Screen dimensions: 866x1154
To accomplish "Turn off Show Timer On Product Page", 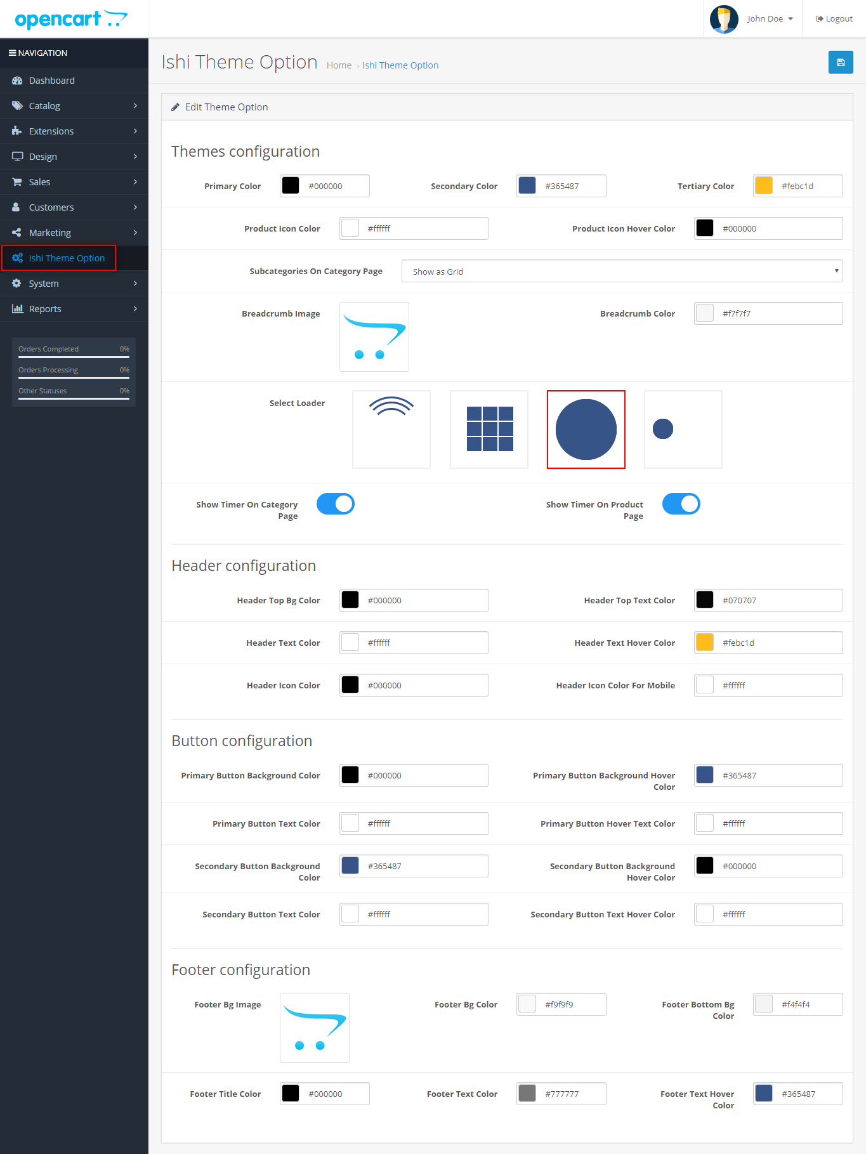I will [681, 504].
